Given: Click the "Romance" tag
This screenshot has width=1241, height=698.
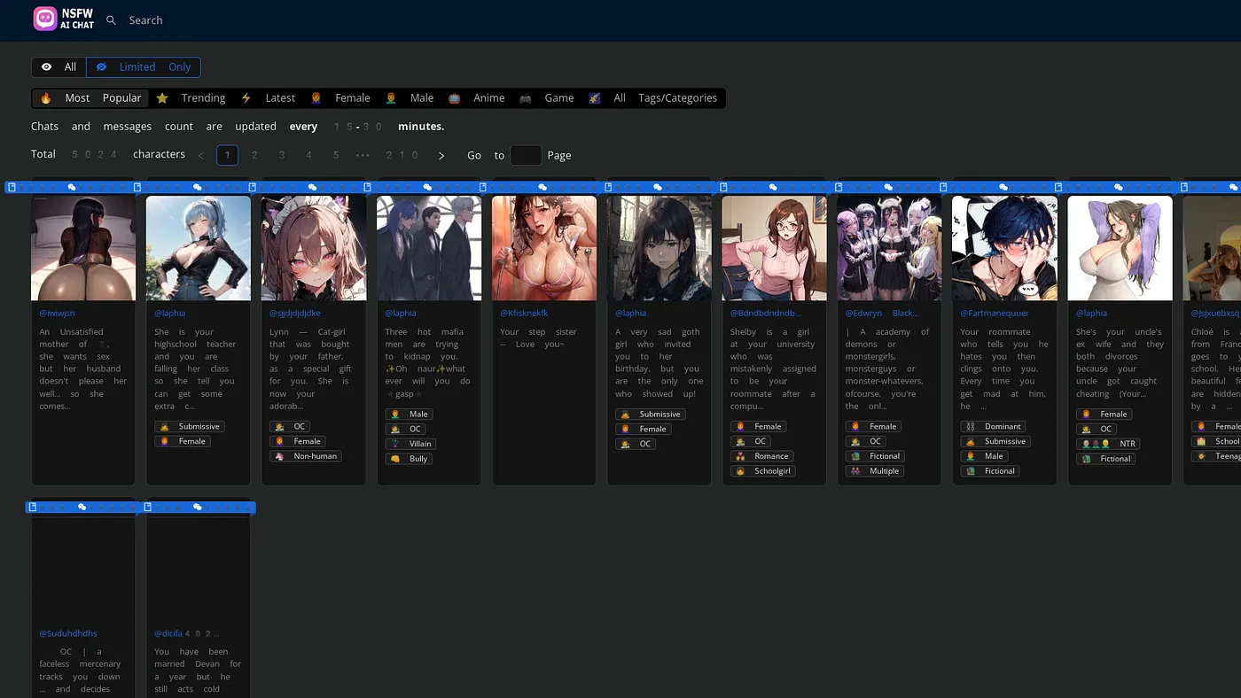Looking at the screenshot, I should click(x=762, y=456).
